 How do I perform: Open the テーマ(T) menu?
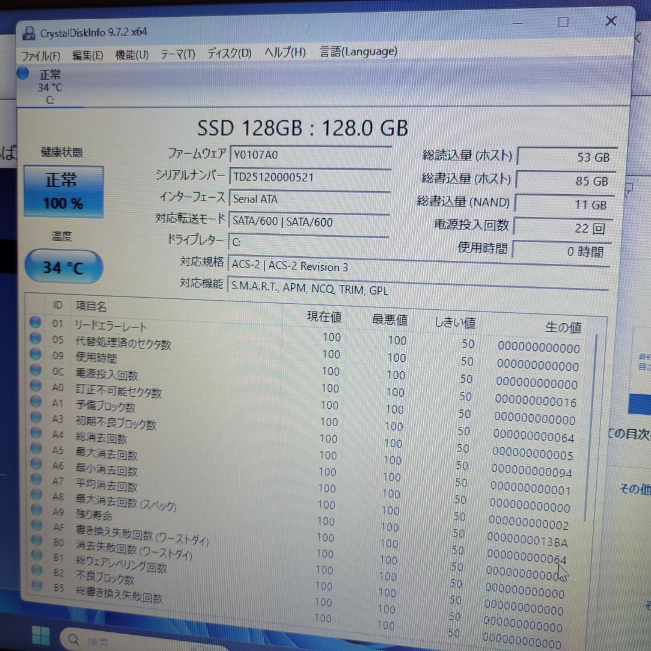177,53
